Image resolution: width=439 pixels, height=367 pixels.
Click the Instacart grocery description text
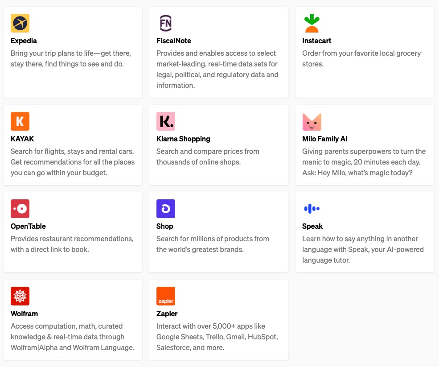(361, 58)
